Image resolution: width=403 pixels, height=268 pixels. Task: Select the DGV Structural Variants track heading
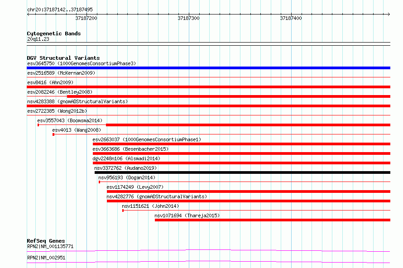(63, 58)
